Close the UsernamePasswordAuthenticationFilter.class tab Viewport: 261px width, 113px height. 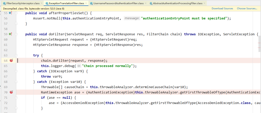[x=146, y=3]
